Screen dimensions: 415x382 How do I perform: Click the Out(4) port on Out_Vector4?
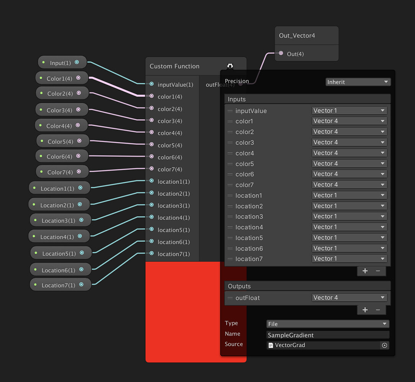282,54
